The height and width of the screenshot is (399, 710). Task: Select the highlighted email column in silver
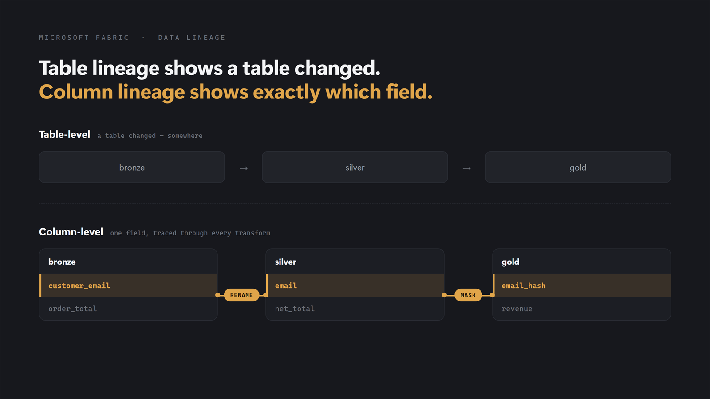(x=355, y=286)
